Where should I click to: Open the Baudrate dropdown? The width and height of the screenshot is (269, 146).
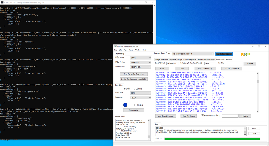(x=141, y=98)
